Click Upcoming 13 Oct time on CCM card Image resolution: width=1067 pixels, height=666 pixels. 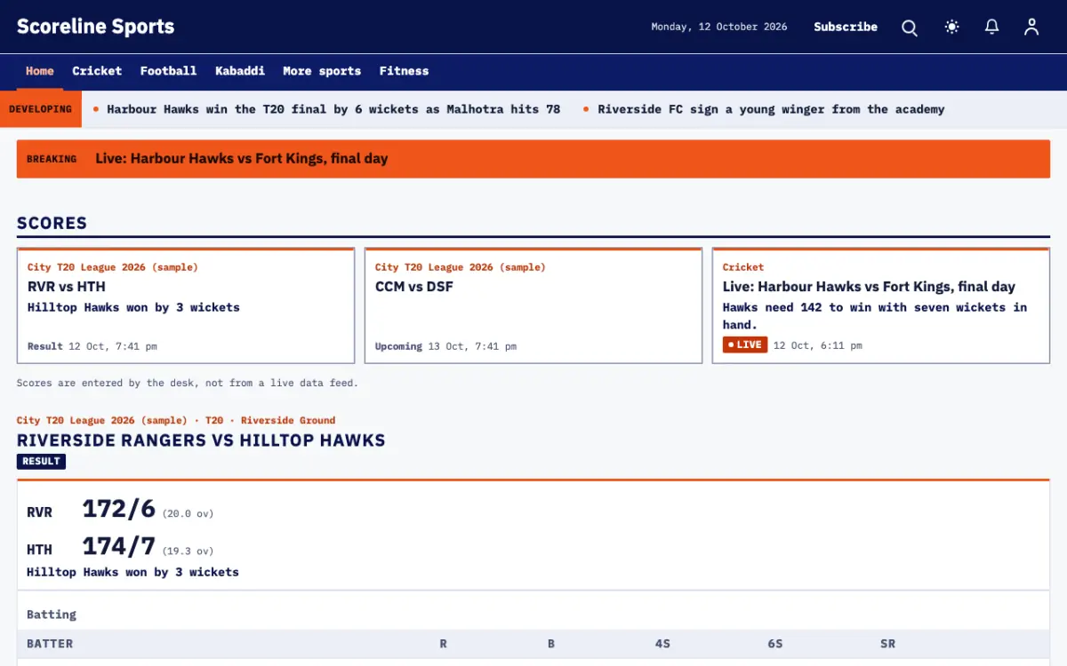445,346
